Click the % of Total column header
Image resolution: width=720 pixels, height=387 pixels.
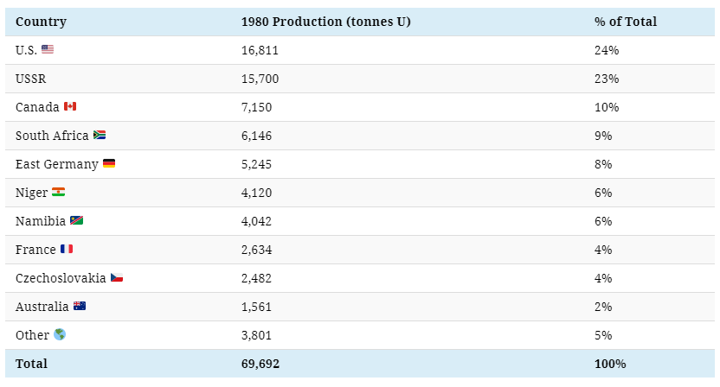[626, 22]
